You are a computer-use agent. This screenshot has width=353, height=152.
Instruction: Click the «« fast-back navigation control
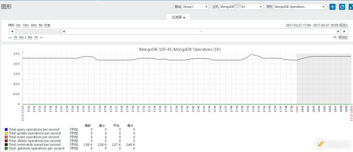coord(10,37)
